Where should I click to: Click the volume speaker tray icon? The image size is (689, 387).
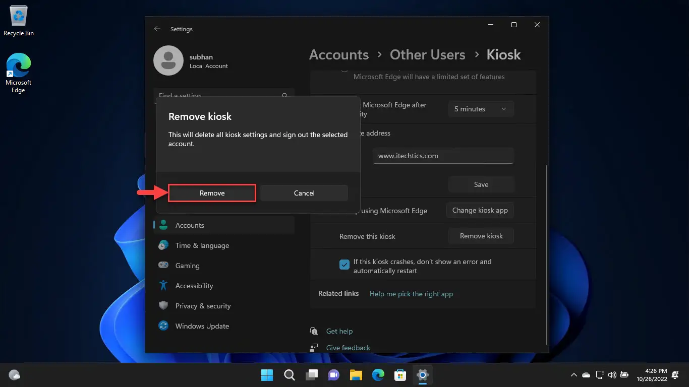[612, 375]
